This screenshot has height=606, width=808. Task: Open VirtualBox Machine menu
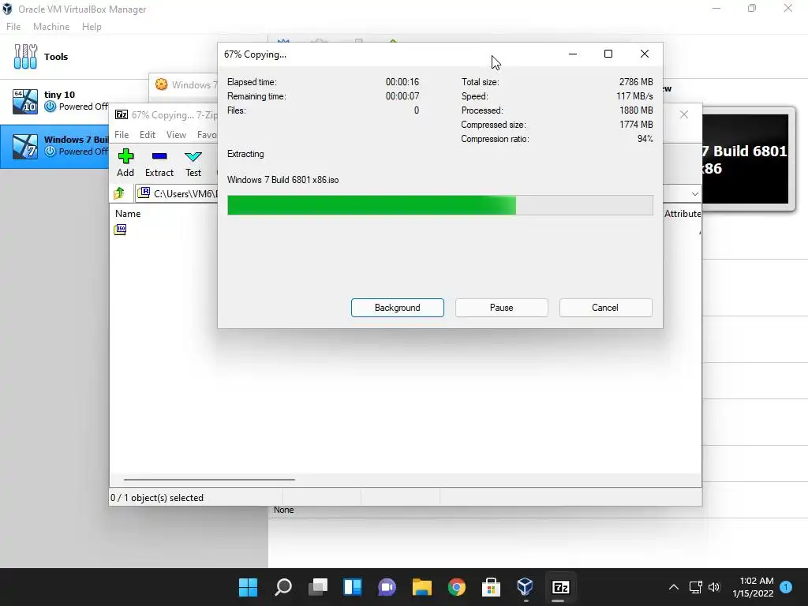tap(51, 27)
